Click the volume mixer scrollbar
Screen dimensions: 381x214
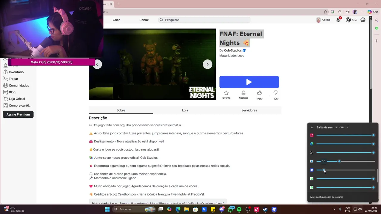pyautogui.click(x=377, y=176)
